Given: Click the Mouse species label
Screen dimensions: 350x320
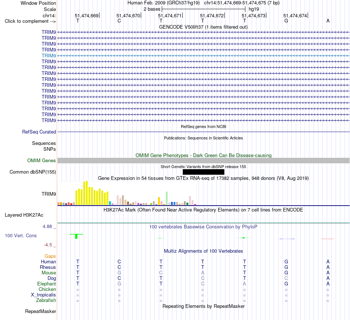Looking at the screenshot, I should [x=49, y=273].
